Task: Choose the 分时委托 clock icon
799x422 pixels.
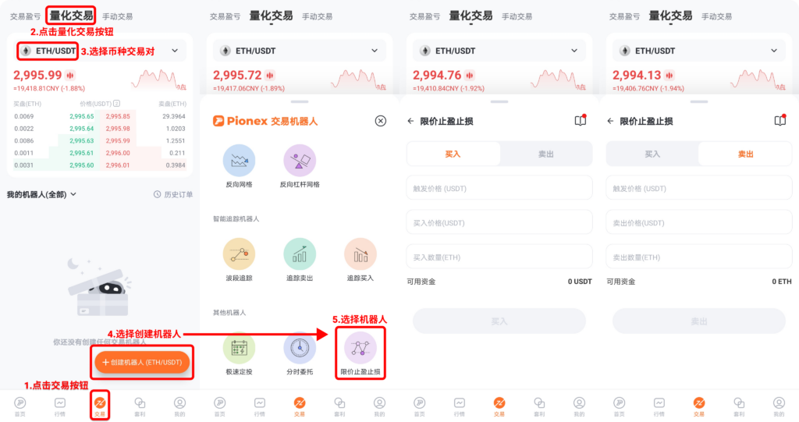Action: [300, 348]
